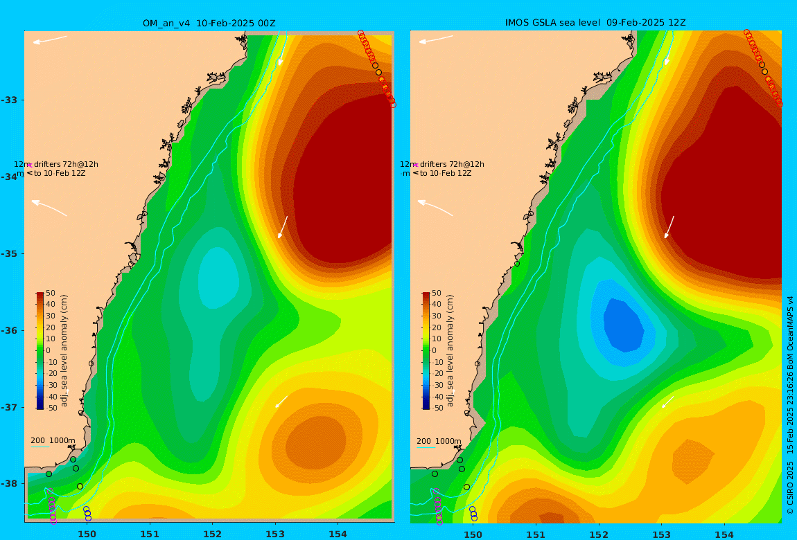Click the '200 1000m' isobath legend in left map
797x540 pixels.
(53, 440)
